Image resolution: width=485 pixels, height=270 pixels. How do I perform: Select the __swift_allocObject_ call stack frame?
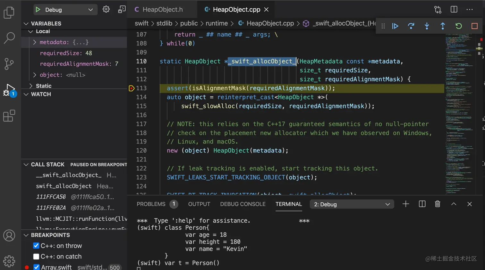point(74,175)
